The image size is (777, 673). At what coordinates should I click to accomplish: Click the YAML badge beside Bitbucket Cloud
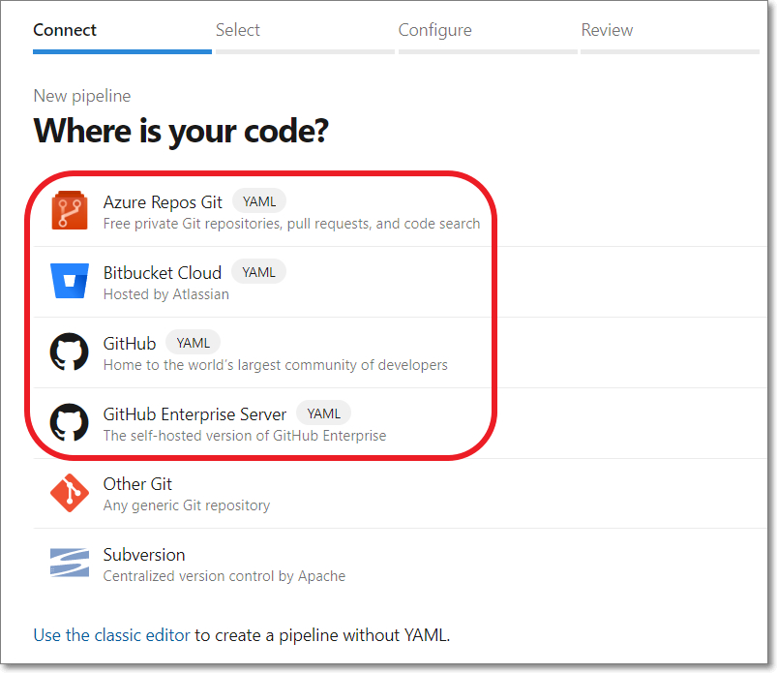[x=258, y=272]
